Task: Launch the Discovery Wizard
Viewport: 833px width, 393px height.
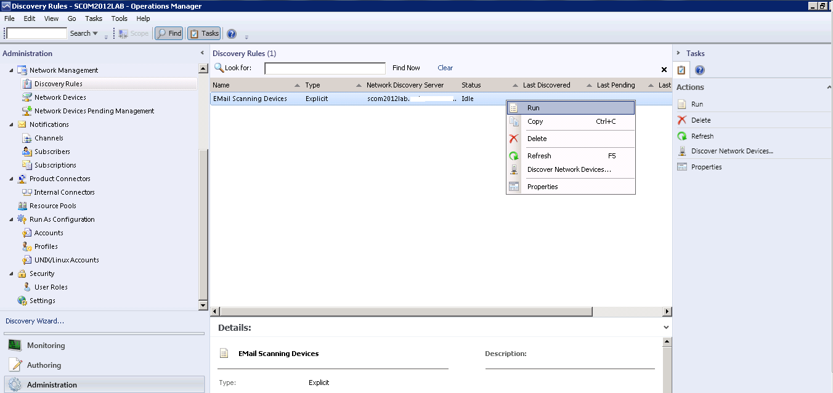Action: click(34, 320)
